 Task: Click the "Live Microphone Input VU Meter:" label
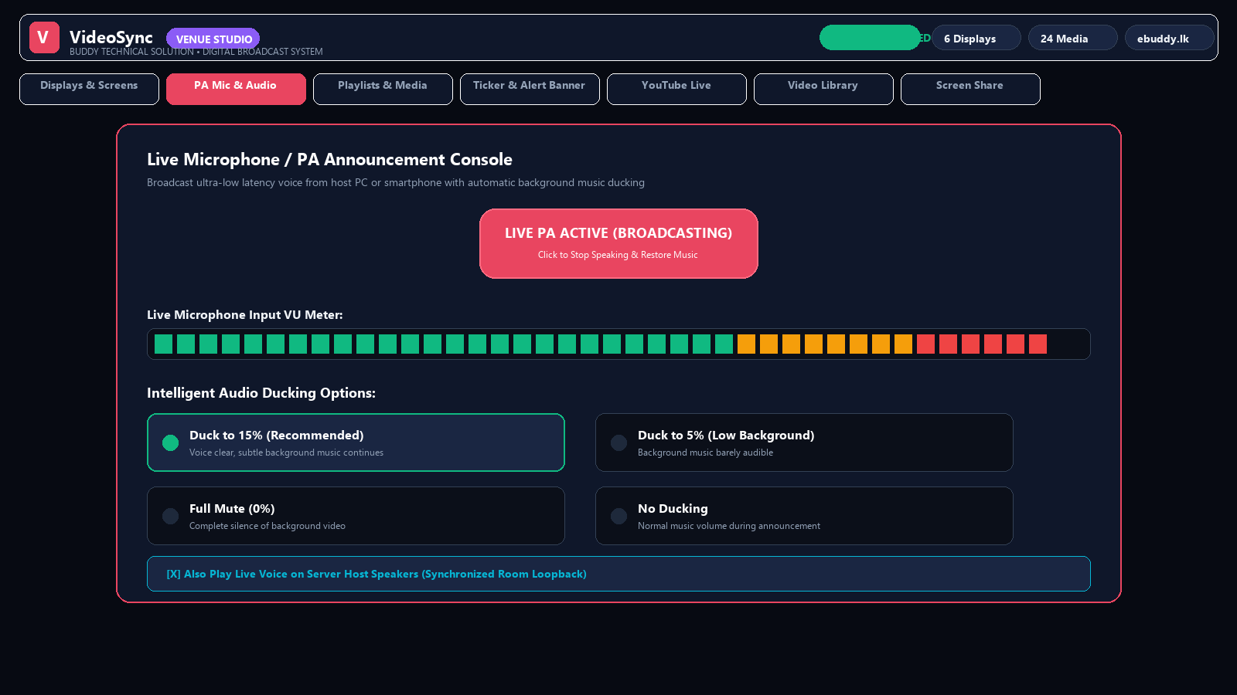pos(244,315)
